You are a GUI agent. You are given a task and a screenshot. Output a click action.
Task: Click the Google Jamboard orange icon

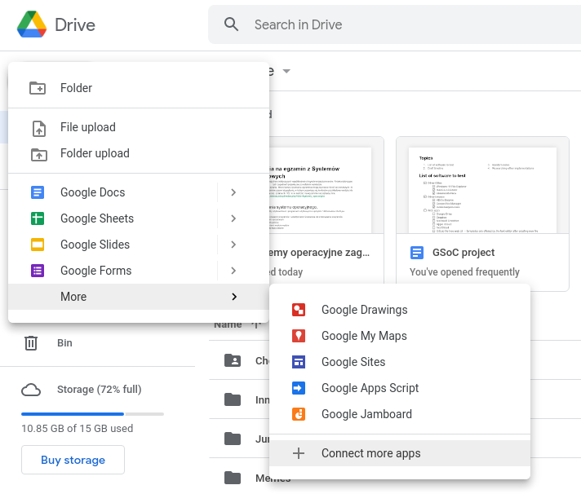coord(299,414)
